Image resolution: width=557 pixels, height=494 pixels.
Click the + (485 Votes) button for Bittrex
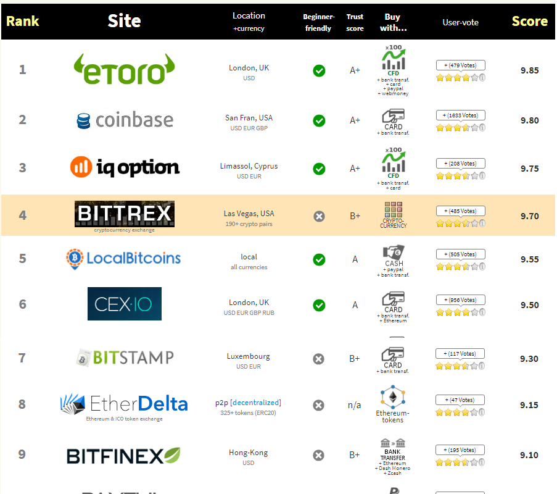click(x=460, y=211)
